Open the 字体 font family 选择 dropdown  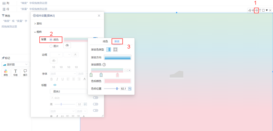pos(63,74)
